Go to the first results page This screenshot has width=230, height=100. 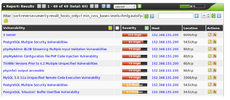pyautogui.click(x=39, y=6)
